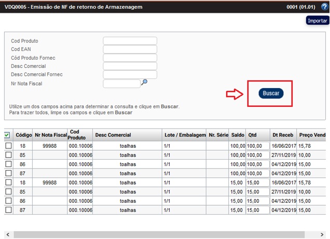This screenshot has height=239, width=330.
Task: Check the first row with code 18
Action: 8,146
